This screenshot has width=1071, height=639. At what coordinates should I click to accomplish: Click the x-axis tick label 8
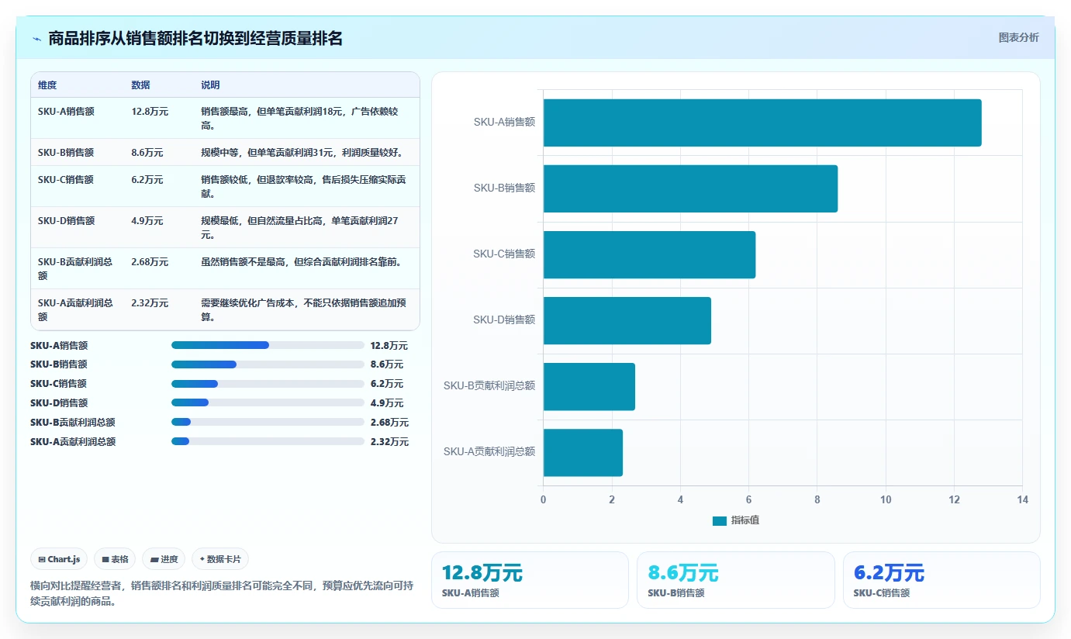pyautogui.click(x=817, y=500)
